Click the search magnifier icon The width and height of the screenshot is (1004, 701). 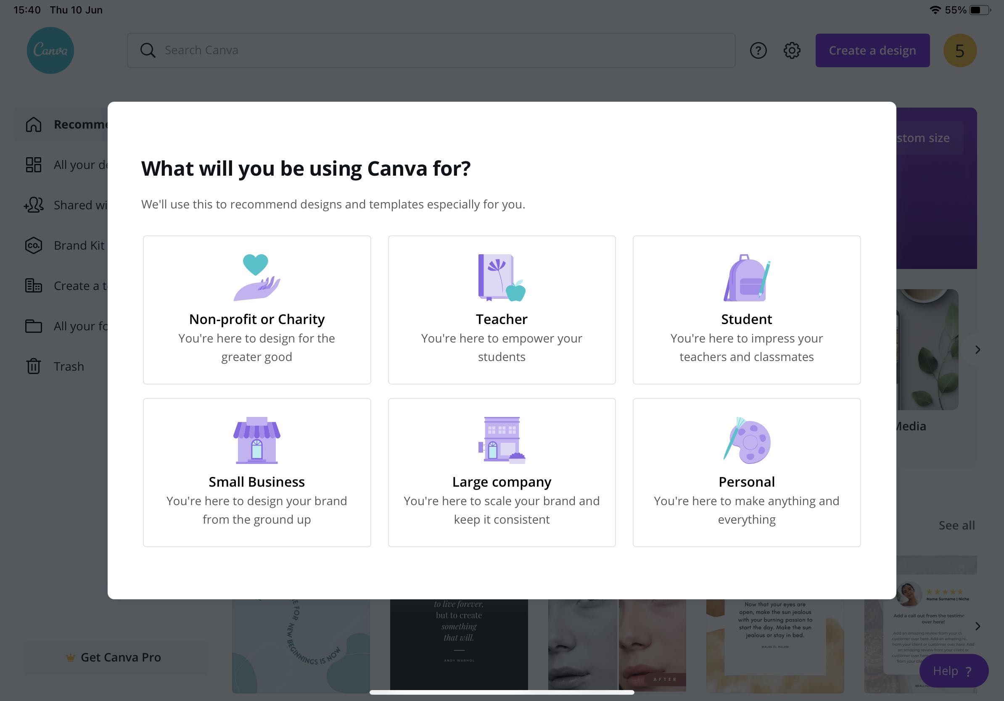(x=148, y=50)
